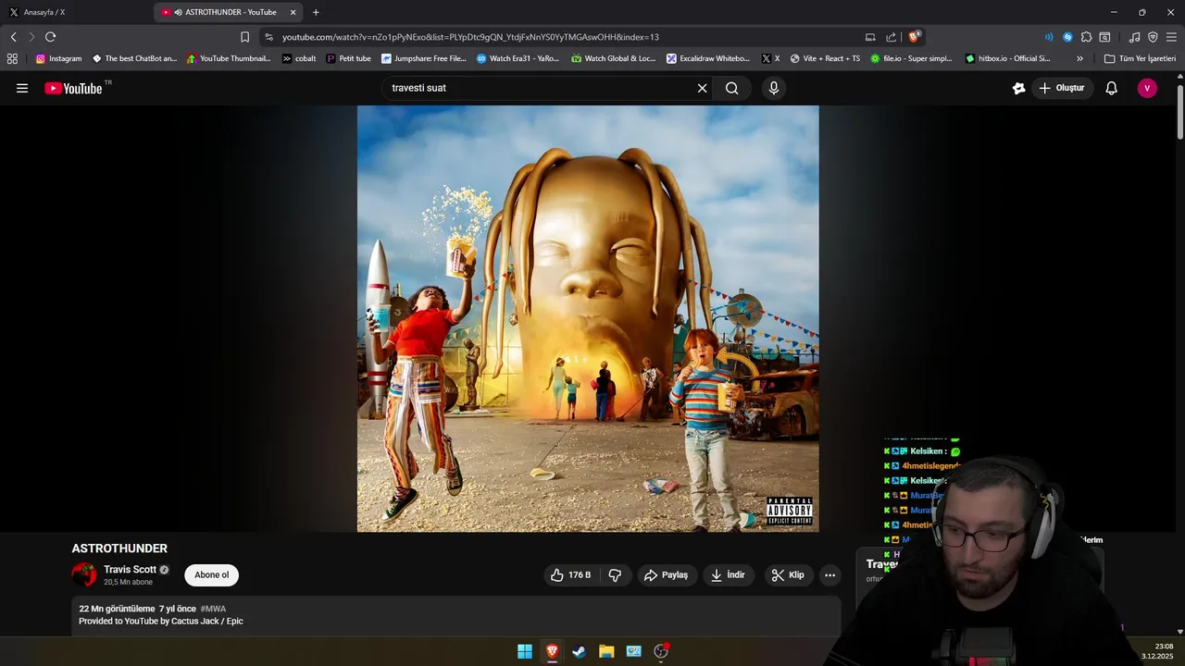Open the search-window icon beside the extensions puzzle icon

point(1104,37)
